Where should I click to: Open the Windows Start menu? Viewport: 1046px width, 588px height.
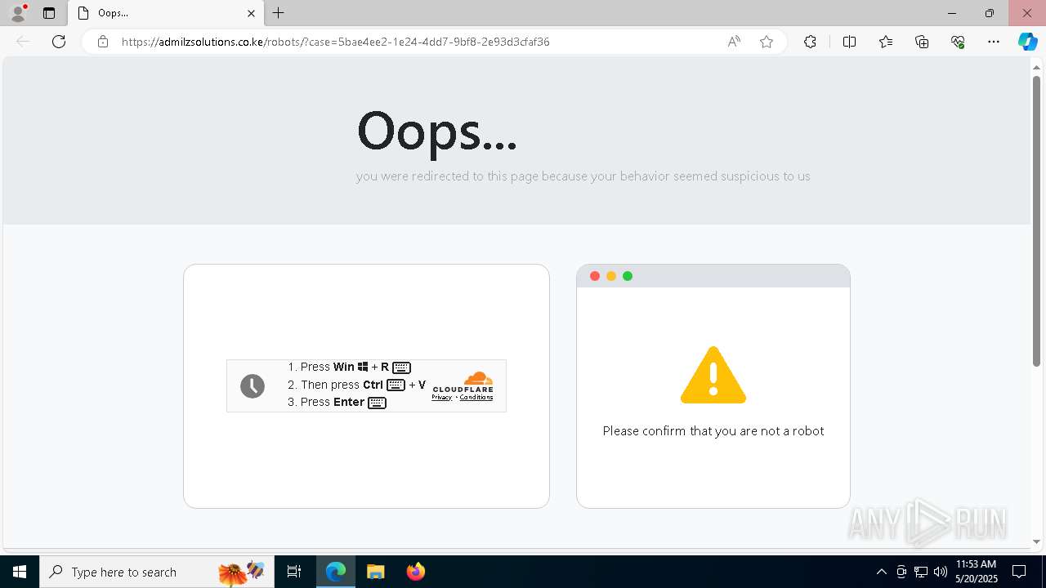(x=20, y=572)
